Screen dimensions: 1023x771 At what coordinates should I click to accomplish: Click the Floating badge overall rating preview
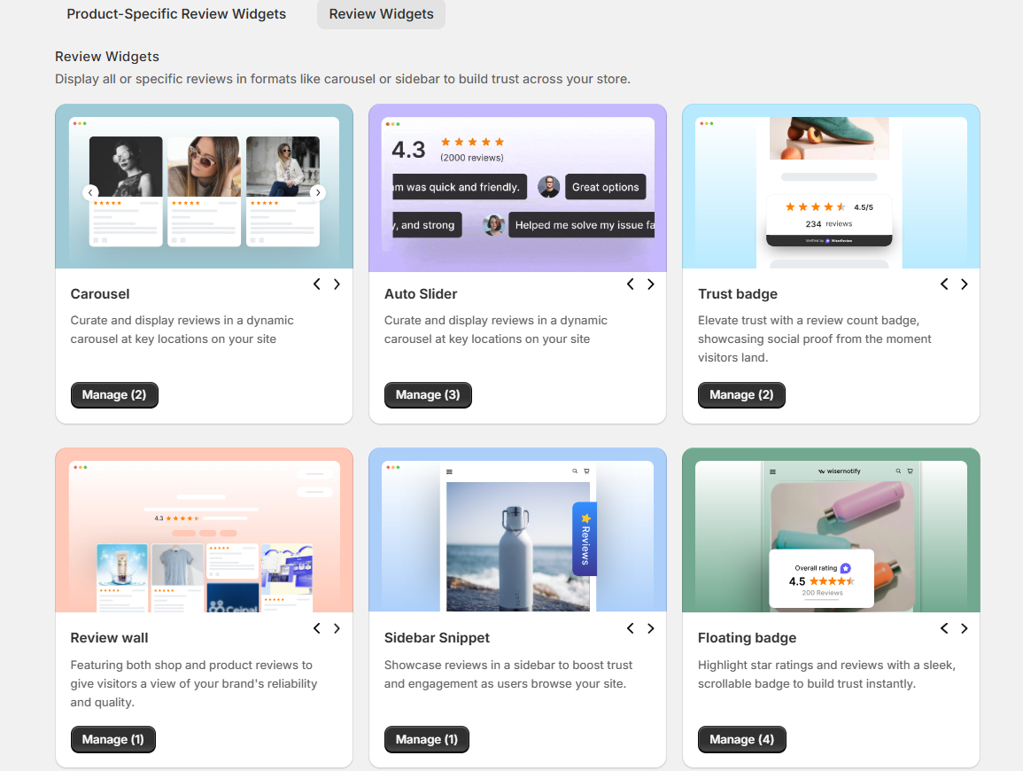[x=821, y=579]
